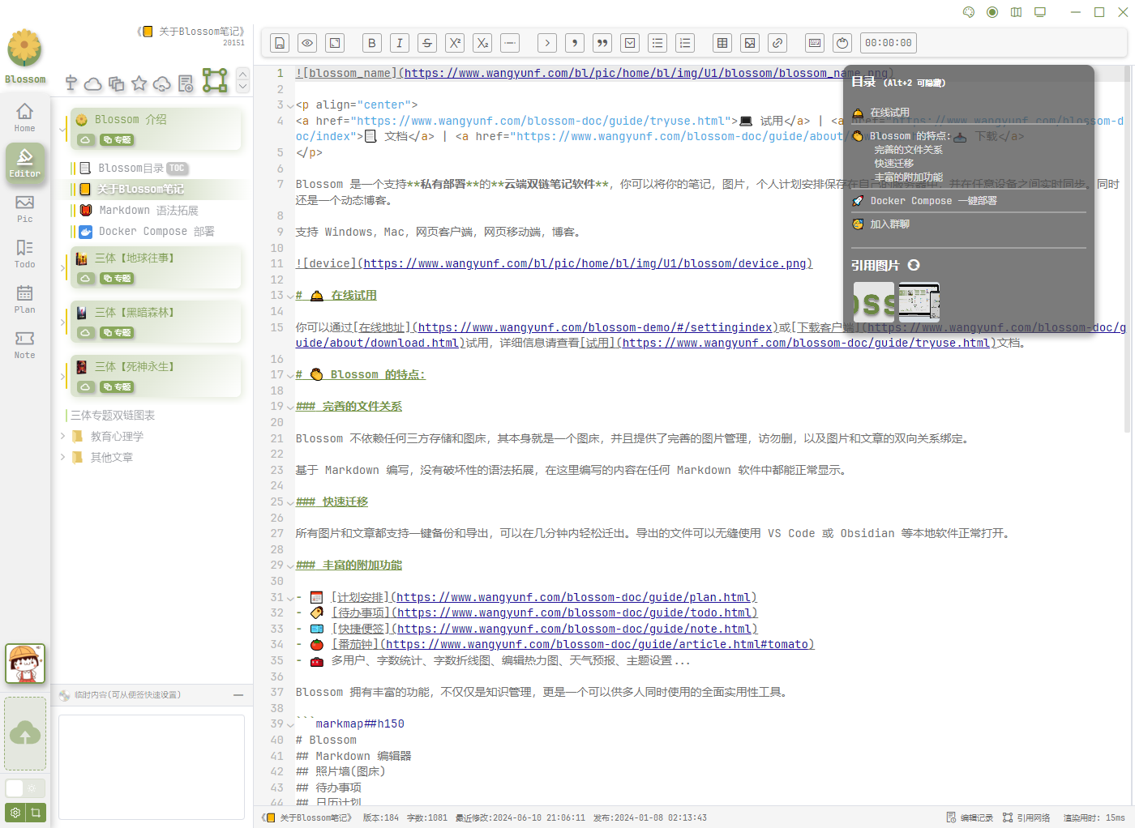Open the device screenshot thumbnail in 引用图片

point(919,302)
